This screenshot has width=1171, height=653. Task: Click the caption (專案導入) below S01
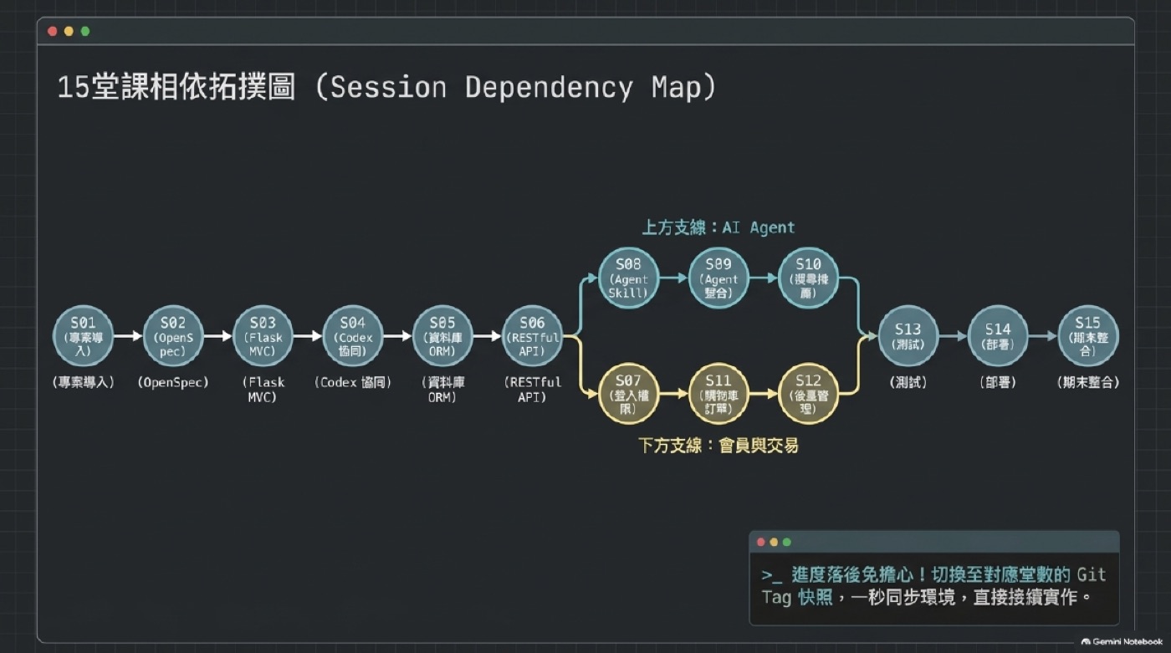(84, 383)
